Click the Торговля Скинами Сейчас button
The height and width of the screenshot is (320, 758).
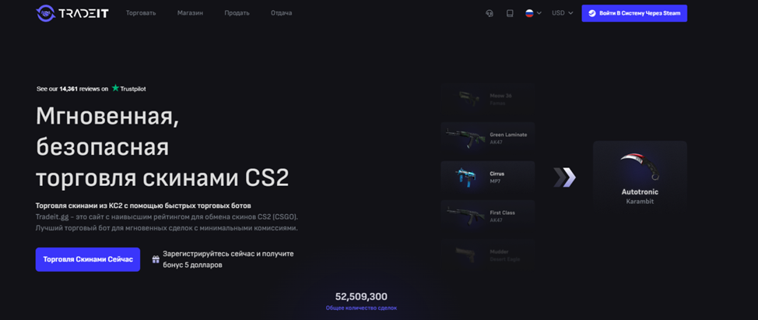coord(88,259)
